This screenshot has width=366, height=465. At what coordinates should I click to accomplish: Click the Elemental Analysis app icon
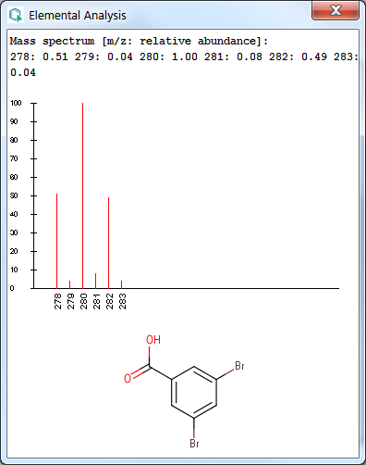pos(16,15)
